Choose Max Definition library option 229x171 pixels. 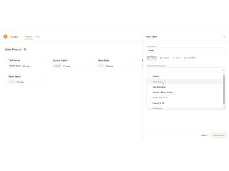coord(185,87)
